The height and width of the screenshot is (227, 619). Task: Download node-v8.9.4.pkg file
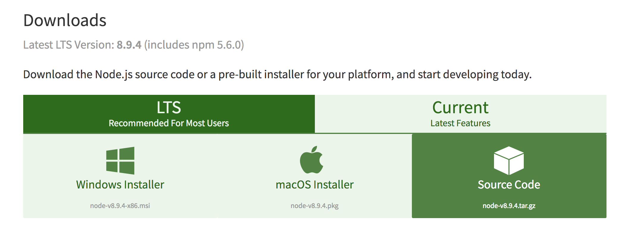(315, 206)
